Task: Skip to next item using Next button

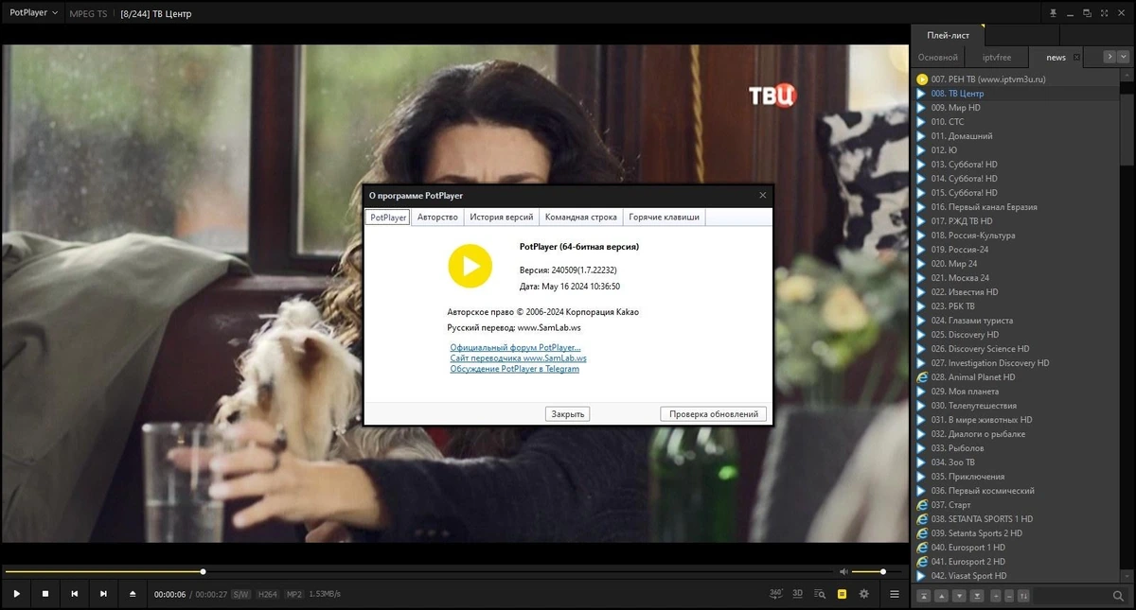Action: click(x=103, y=594)
